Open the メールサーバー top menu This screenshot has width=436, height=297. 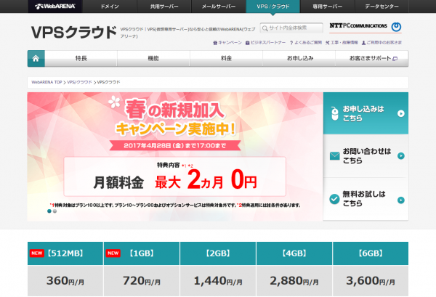point(219,6)
